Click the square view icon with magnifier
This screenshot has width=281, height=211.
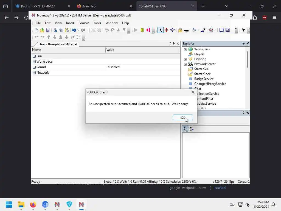tap(227, 30)
